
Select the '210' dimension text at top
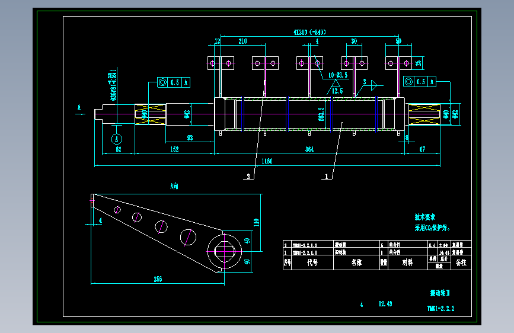[x=242, y=41]
